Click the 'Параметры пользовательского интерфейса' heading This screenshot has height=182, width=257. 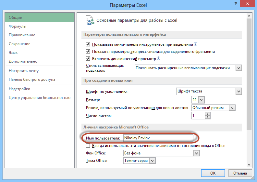(125, 34)
